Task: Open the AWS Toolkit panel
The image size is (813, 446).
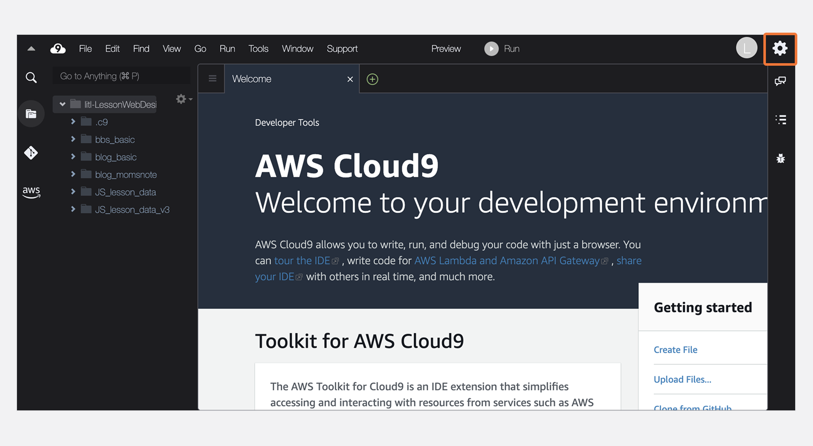Action: click(x=31, y=192)
